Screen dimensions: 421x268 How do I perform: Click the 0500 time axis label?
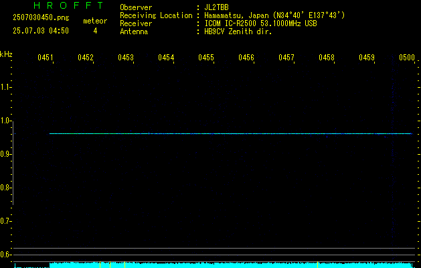[407, 58]
